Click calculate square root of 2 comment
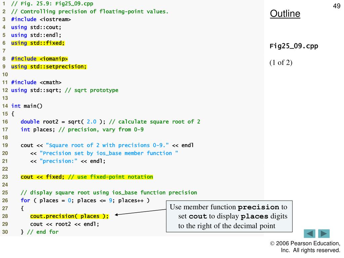 coord(155,122)
